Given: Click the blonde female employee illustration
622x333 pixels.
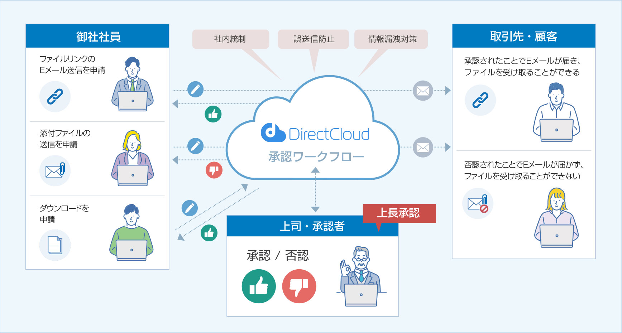Looking at the screenshot, I should coord(133,158).
